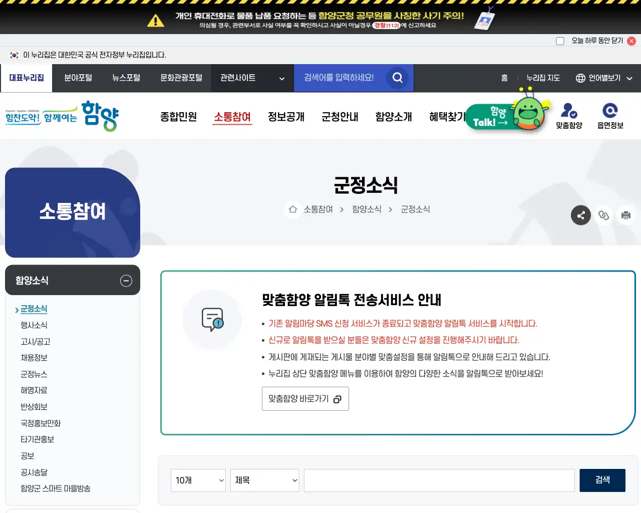Screen dimensions: 641x513
Task: Copy the page URL using the link icon
Action: click(603, 215)
